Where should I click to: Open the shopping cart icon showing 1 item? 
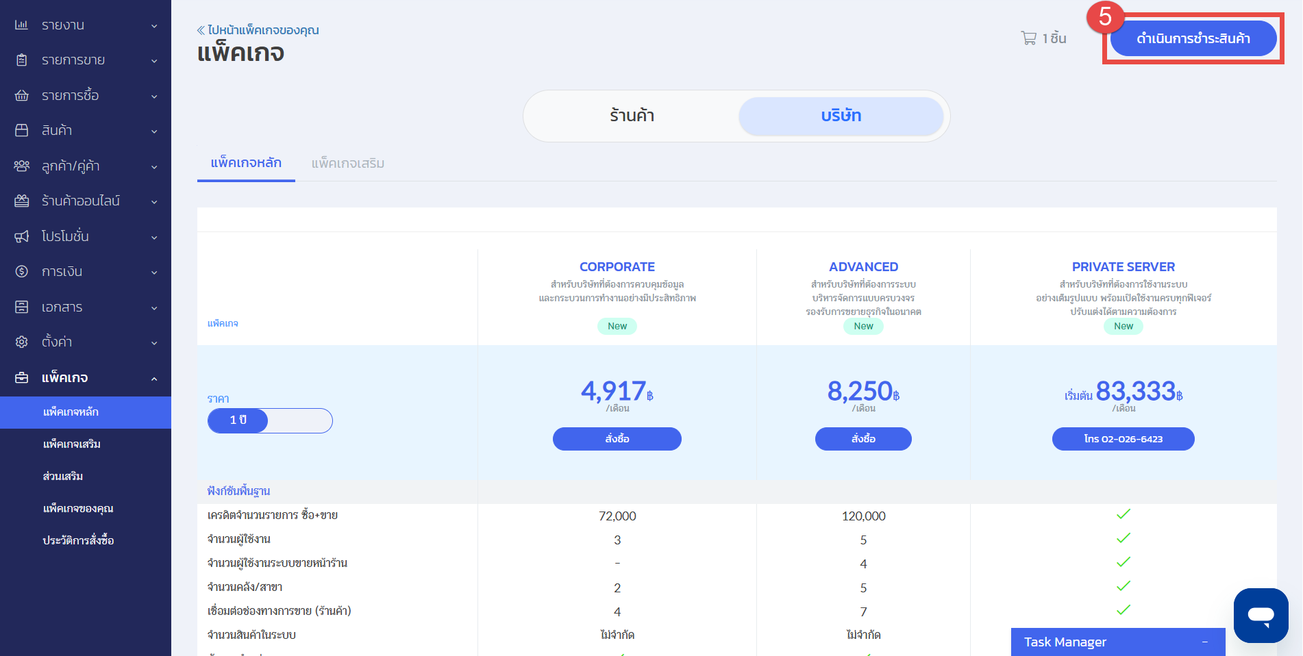[x=1028, y=38]
